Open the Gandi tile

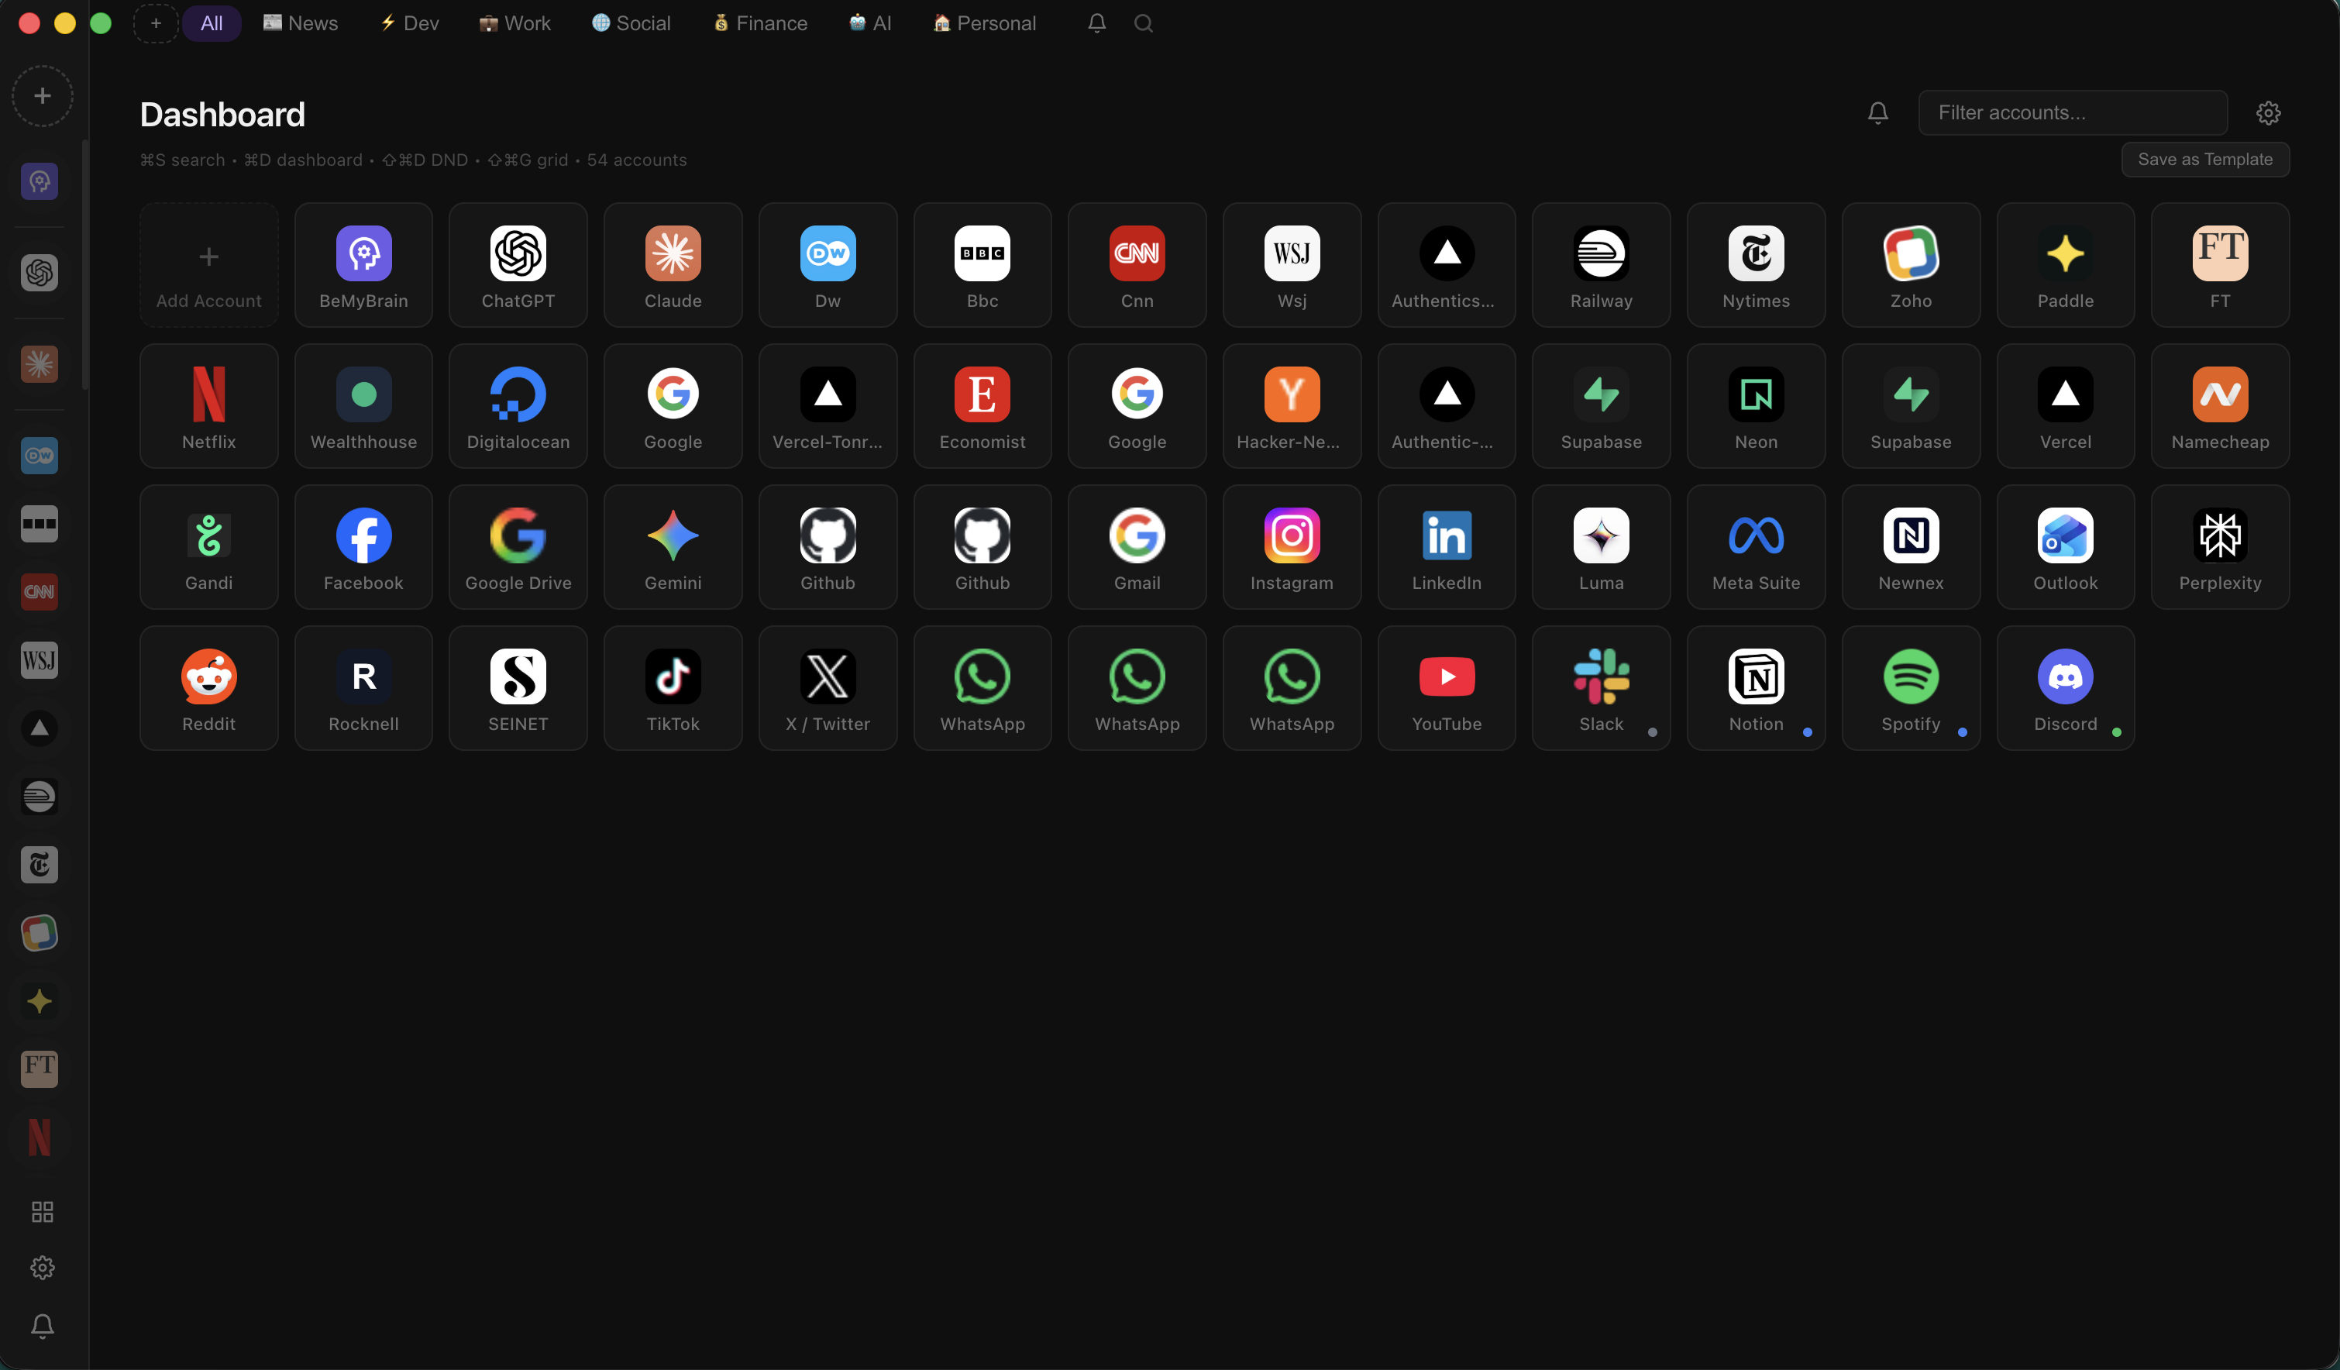pos(209,547)
